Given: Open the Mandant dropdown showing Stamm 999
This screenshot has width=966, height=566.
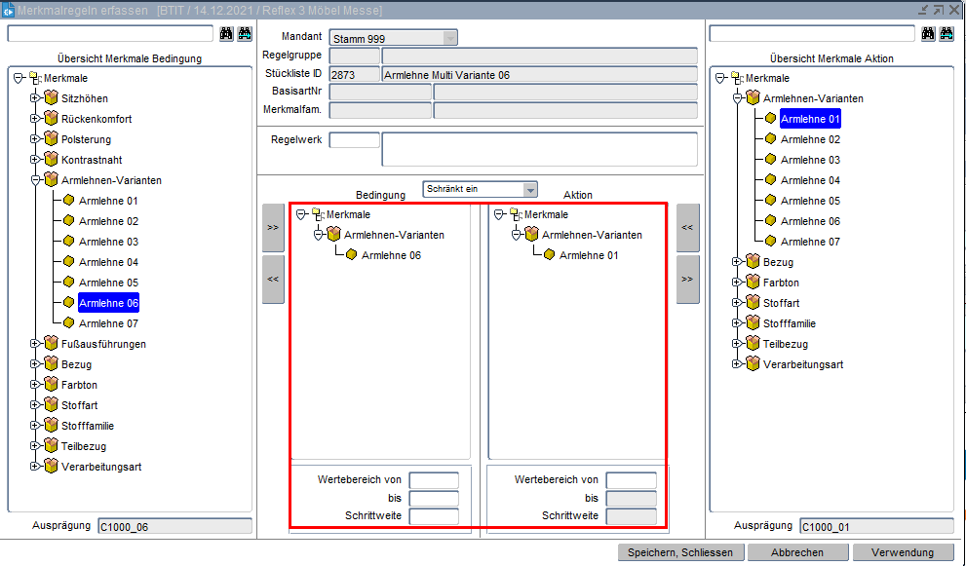Looking at the screenshot, I should (449, 38).
